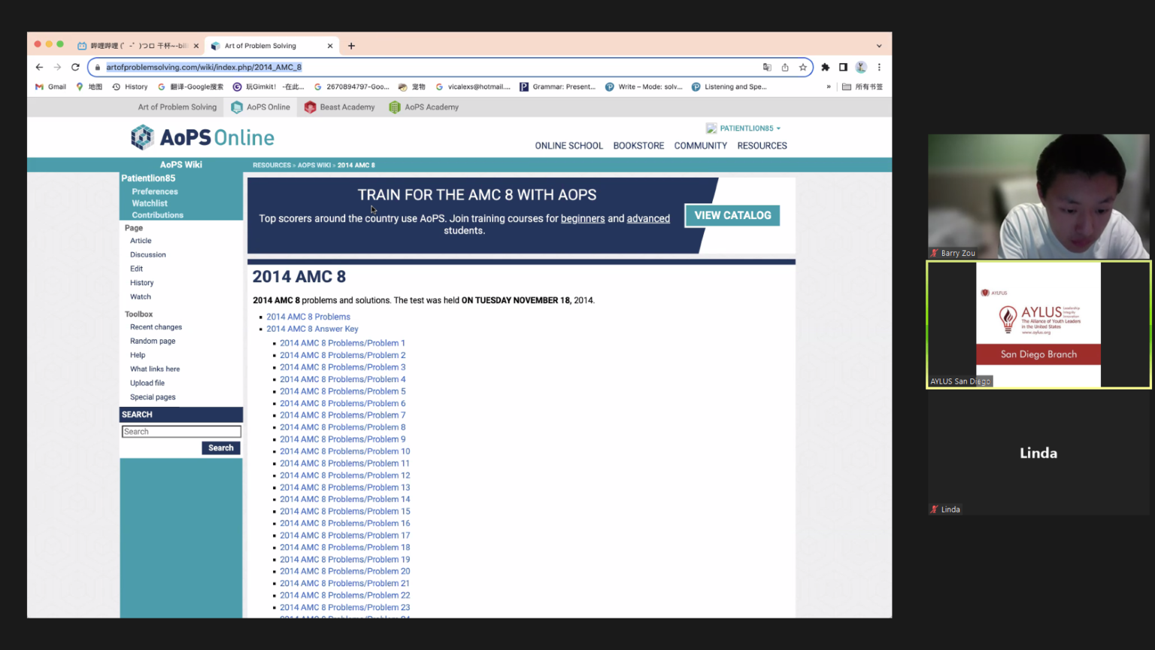Bookmark this page with the star icon
The image size is (1155, 650).
point(803,67)
